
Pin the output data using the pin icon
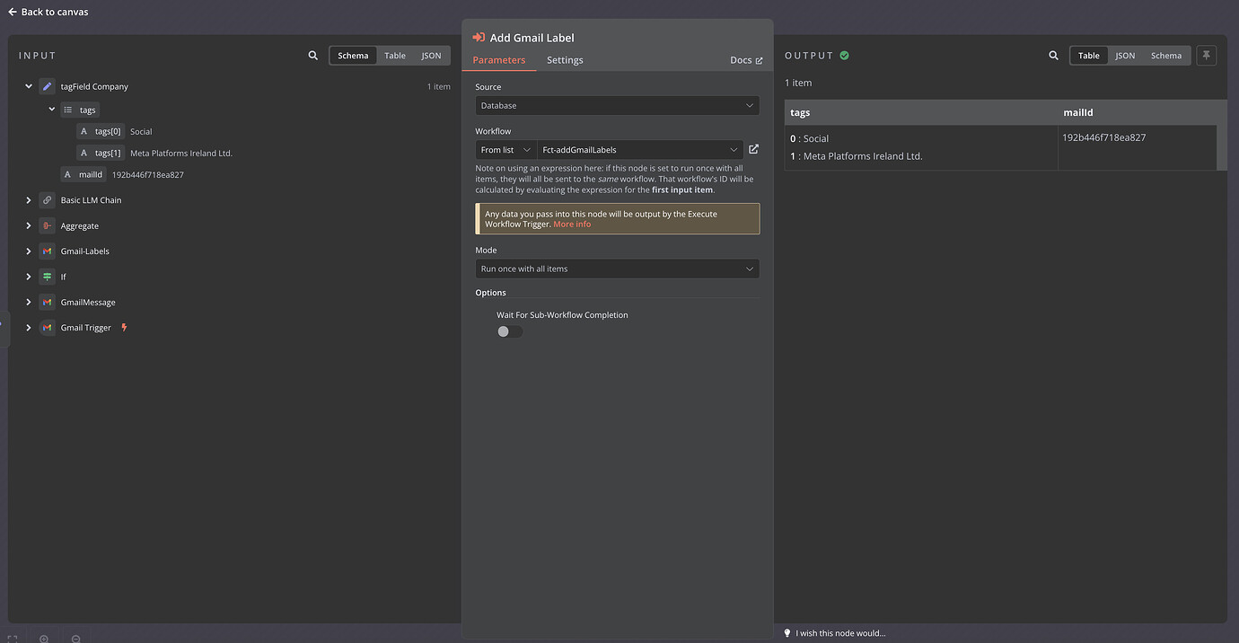(x=1206, y=55)
